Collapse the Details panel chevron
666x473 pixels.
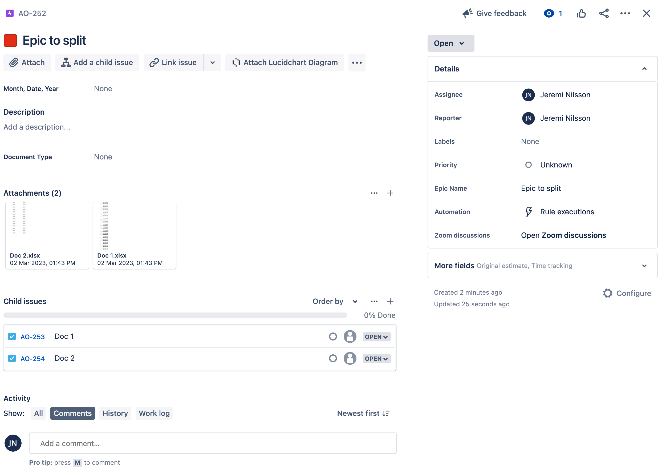click(644, 69)
